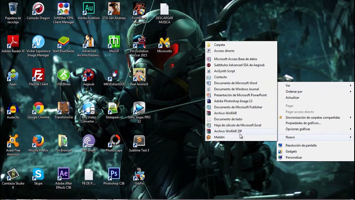Open the Nuevo submenu entry

coord(316,137)
